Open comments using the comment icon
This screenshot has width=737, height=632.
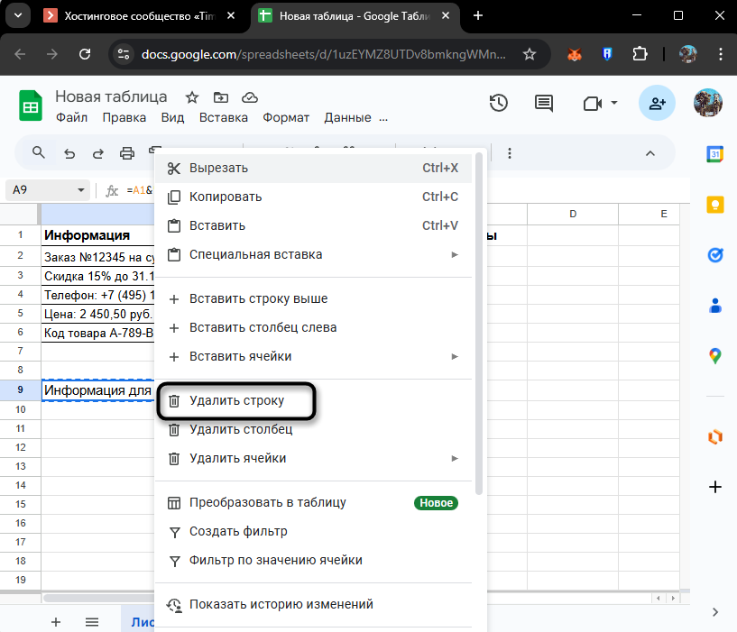543,104
